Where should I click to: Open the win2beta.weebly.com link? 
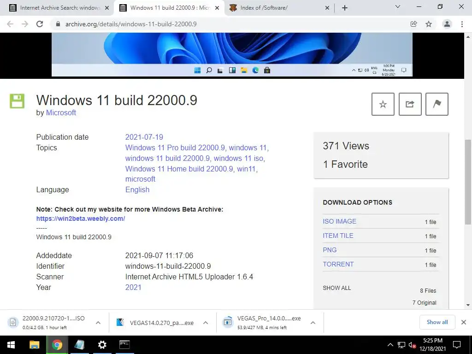point(81,218)
